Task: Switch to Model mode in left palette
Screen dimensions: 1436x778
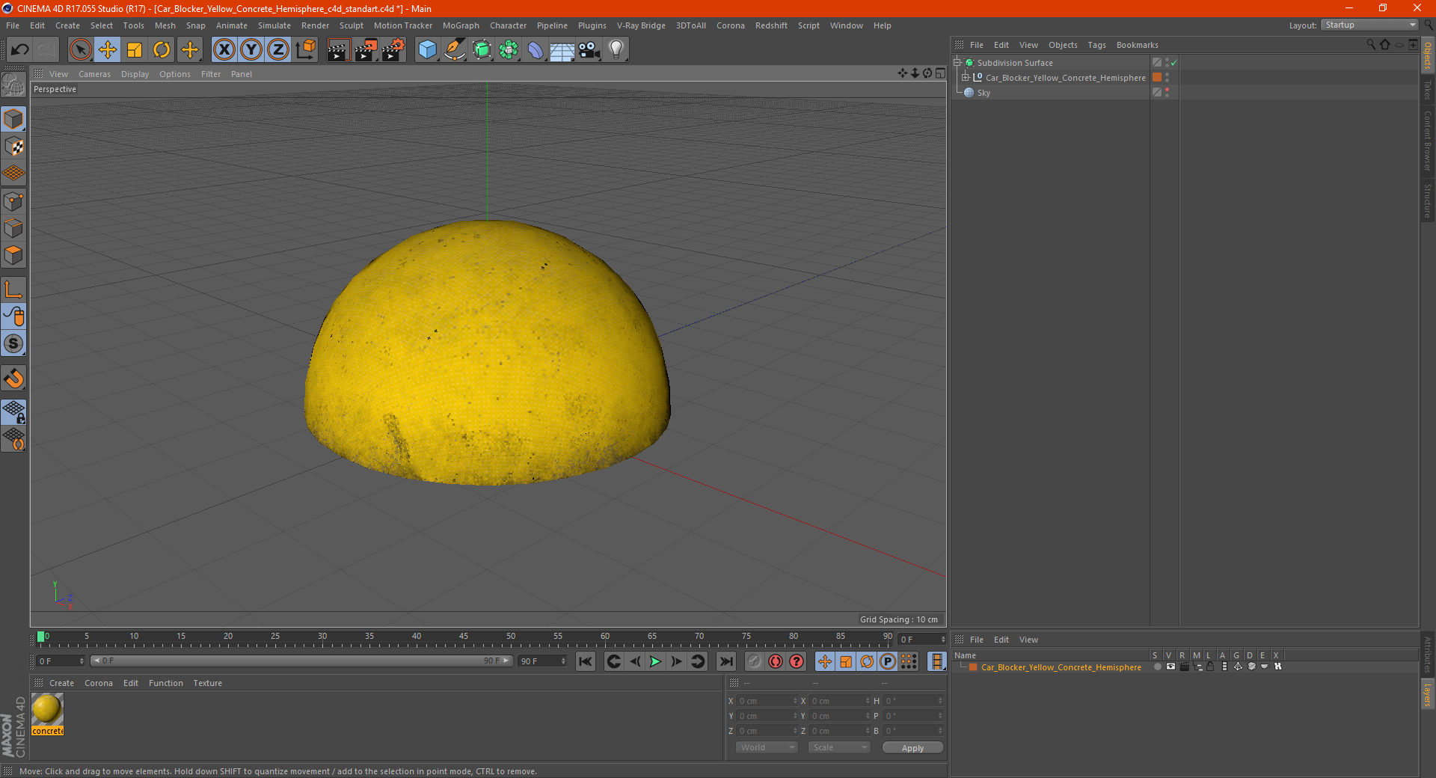Action: tap(13, 120)
